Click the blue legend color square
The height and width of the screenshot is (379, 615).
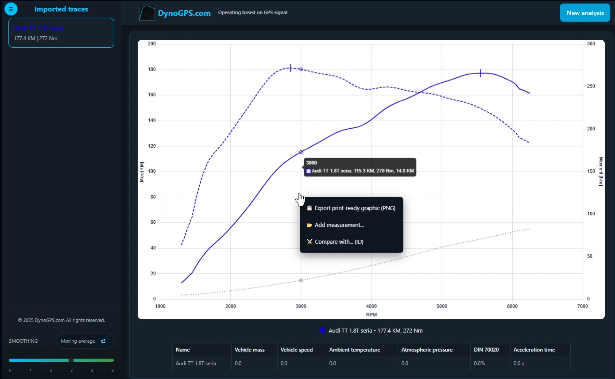[x=323, y=330]
